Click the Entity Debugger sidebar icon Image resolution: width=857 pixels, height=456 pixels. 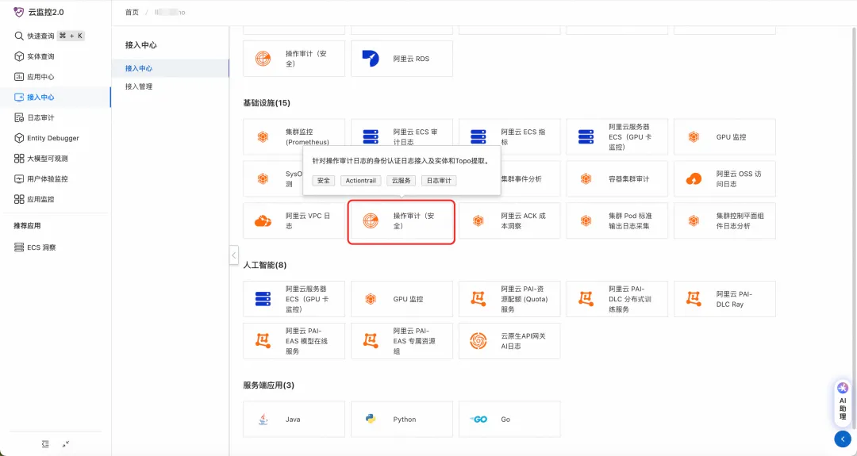click(19, 138)
